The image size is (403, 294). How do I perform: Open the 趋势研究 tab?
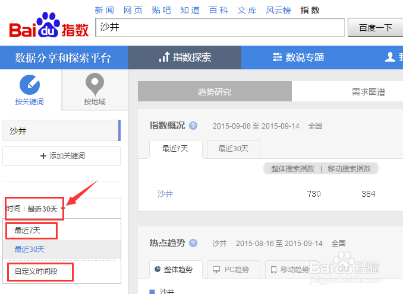[215, 91]
